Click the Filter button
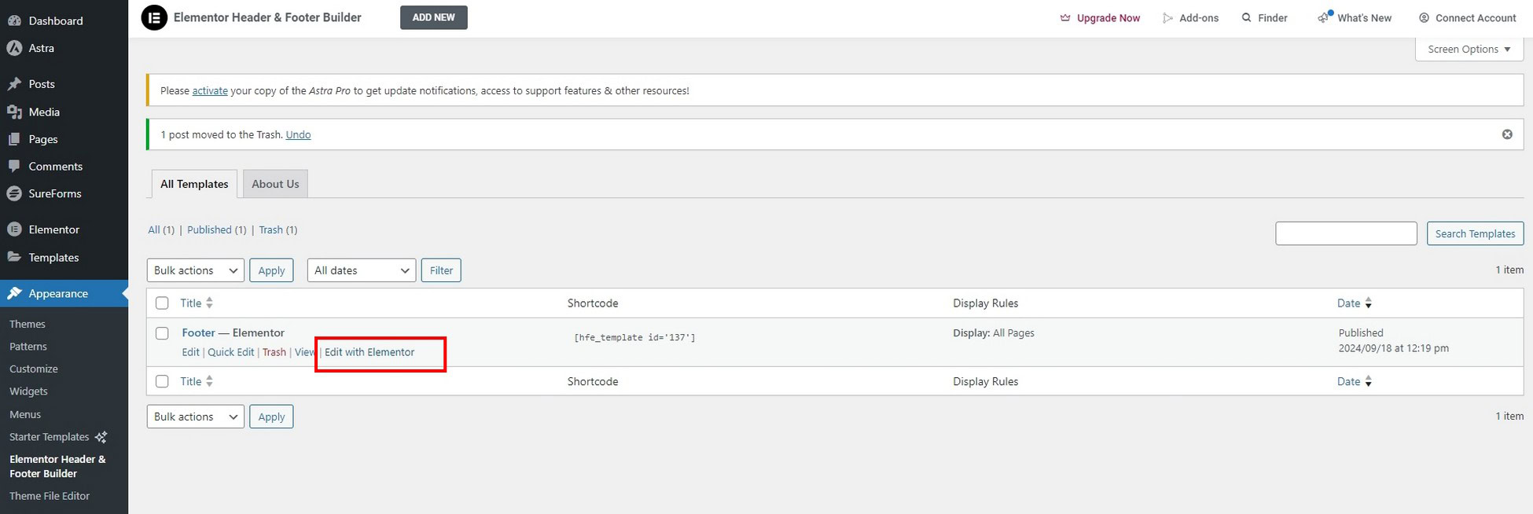1533x514 pixels. pos(441,270)
